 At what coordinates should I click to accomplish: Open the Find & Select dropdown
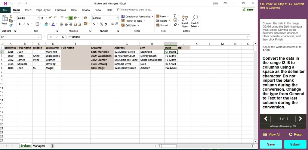(x=195, y=21)
